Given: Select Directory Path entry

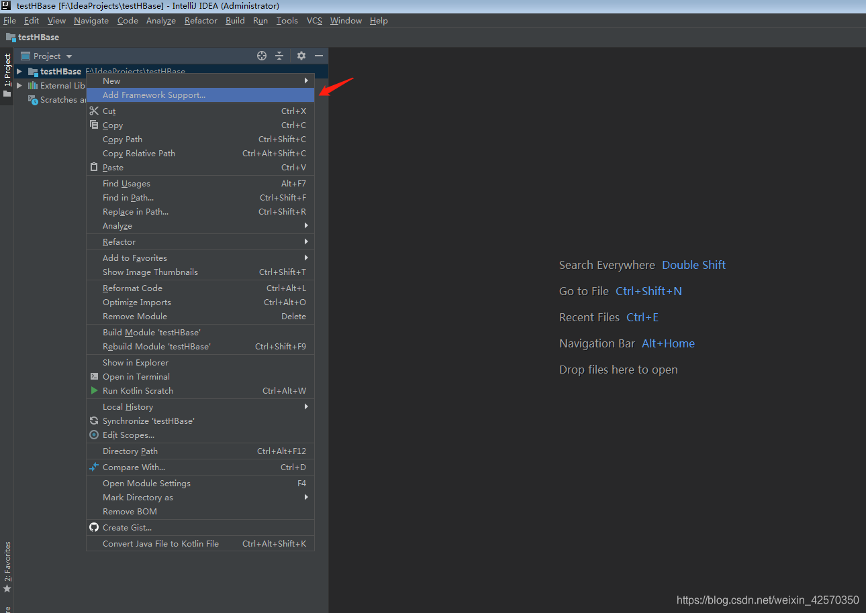Looking at the screenshot, I should click(200, 451).
